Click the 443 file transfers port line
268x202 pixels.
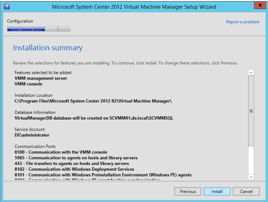[x=71, y=164]
